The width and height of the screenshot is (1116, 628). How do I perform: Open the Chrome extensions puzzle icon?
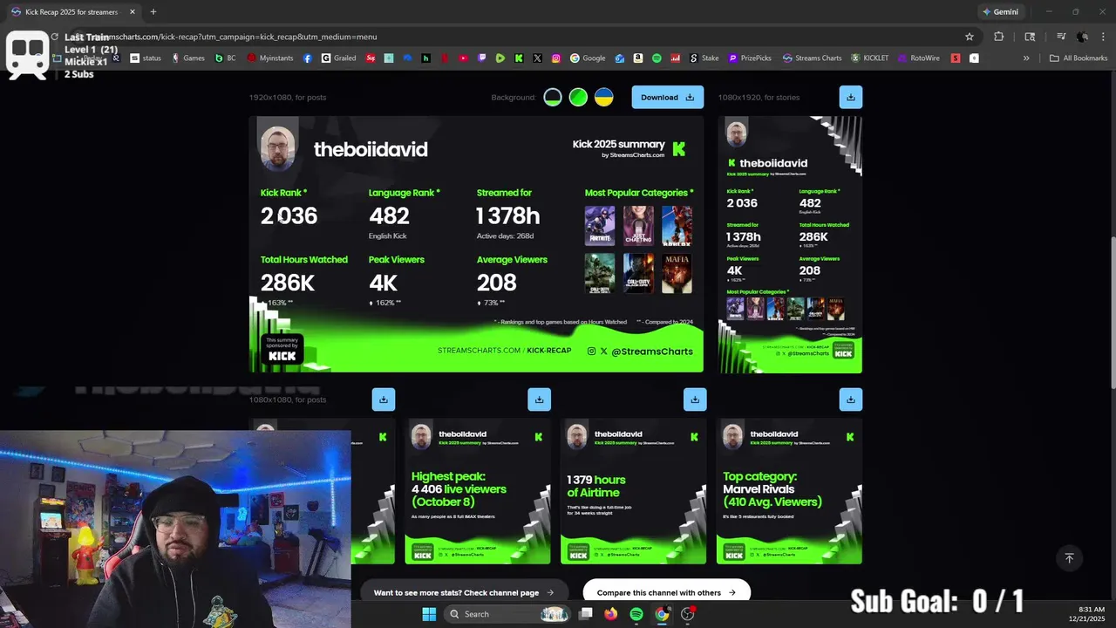coord(999,37)
